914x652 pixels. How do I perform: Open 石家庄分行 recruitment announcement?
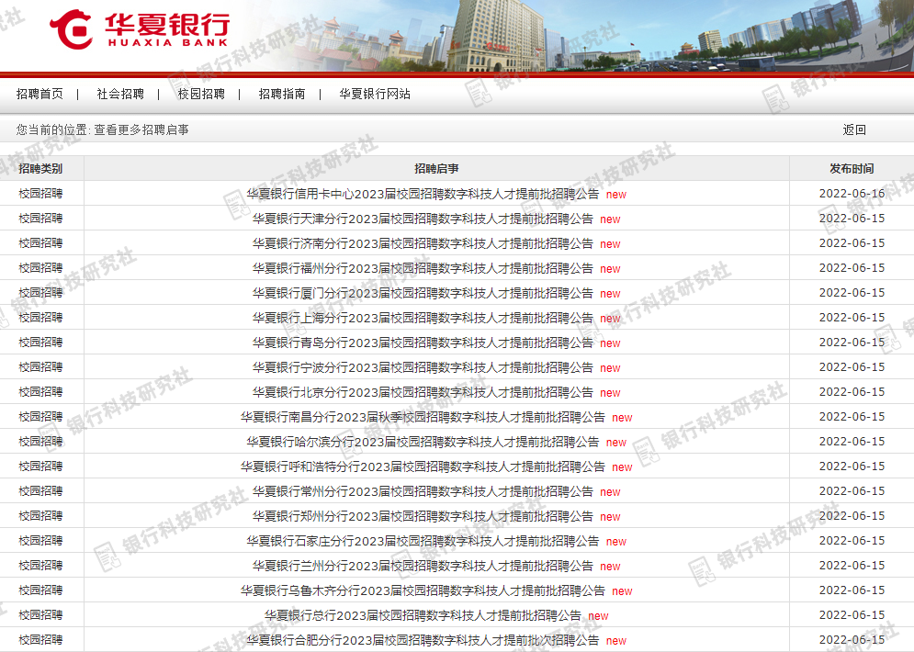pyautogui.click(x=423, y=541)
